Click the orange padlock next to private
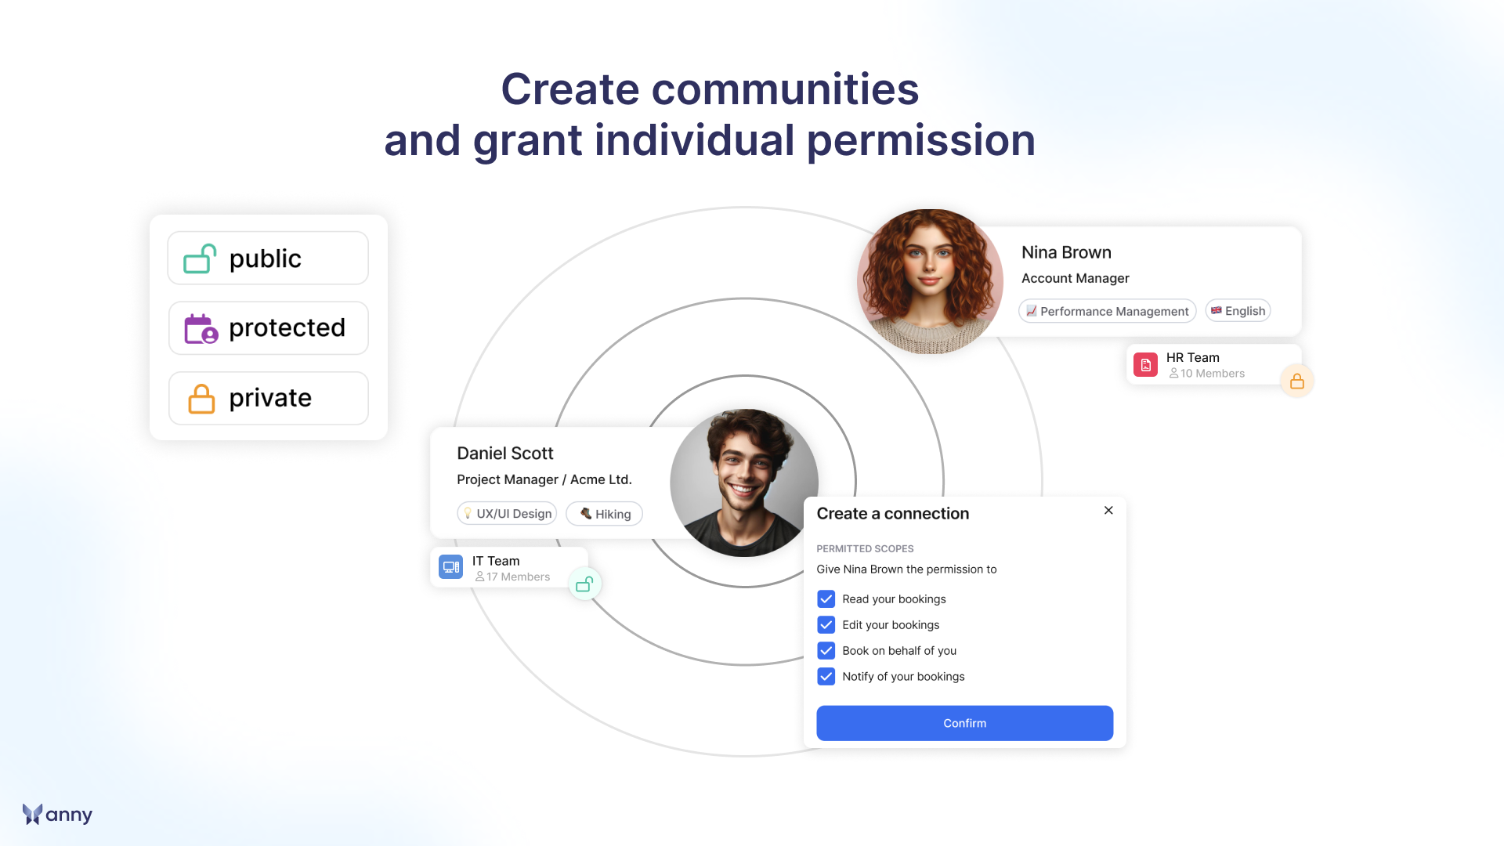 (x=201, y=399)
